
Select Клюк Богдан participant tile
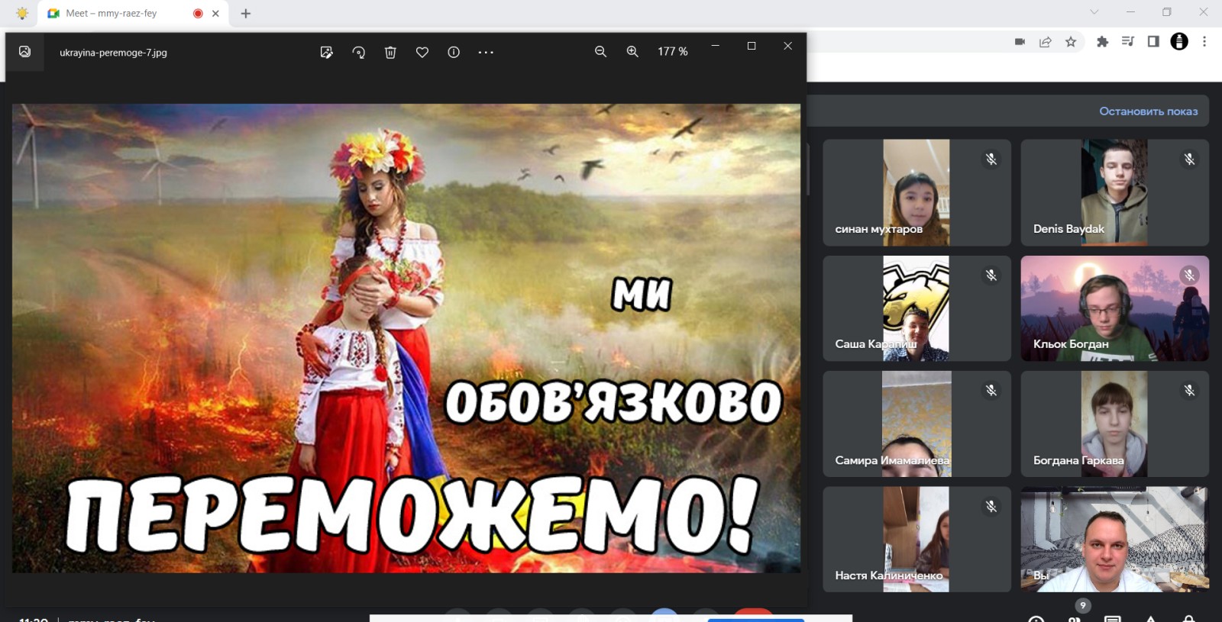tap(1114, 308)
